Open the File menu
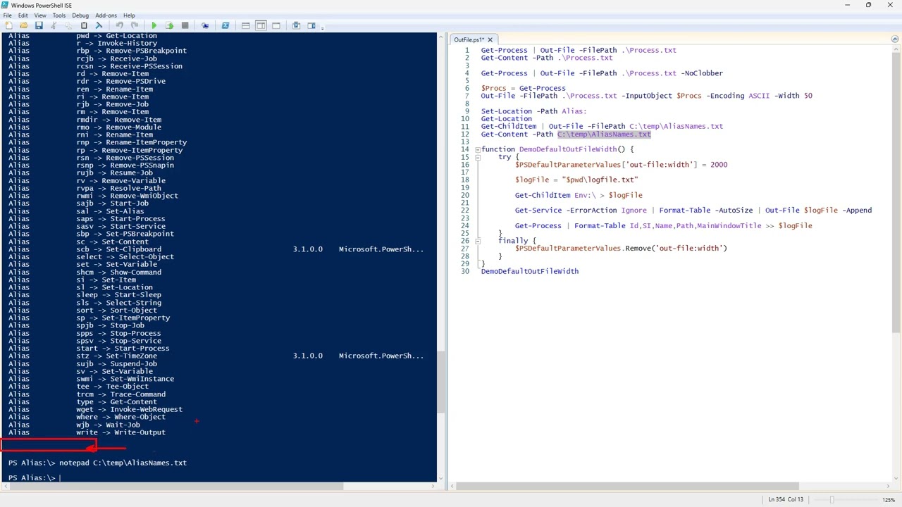 [x=7, y=15]
